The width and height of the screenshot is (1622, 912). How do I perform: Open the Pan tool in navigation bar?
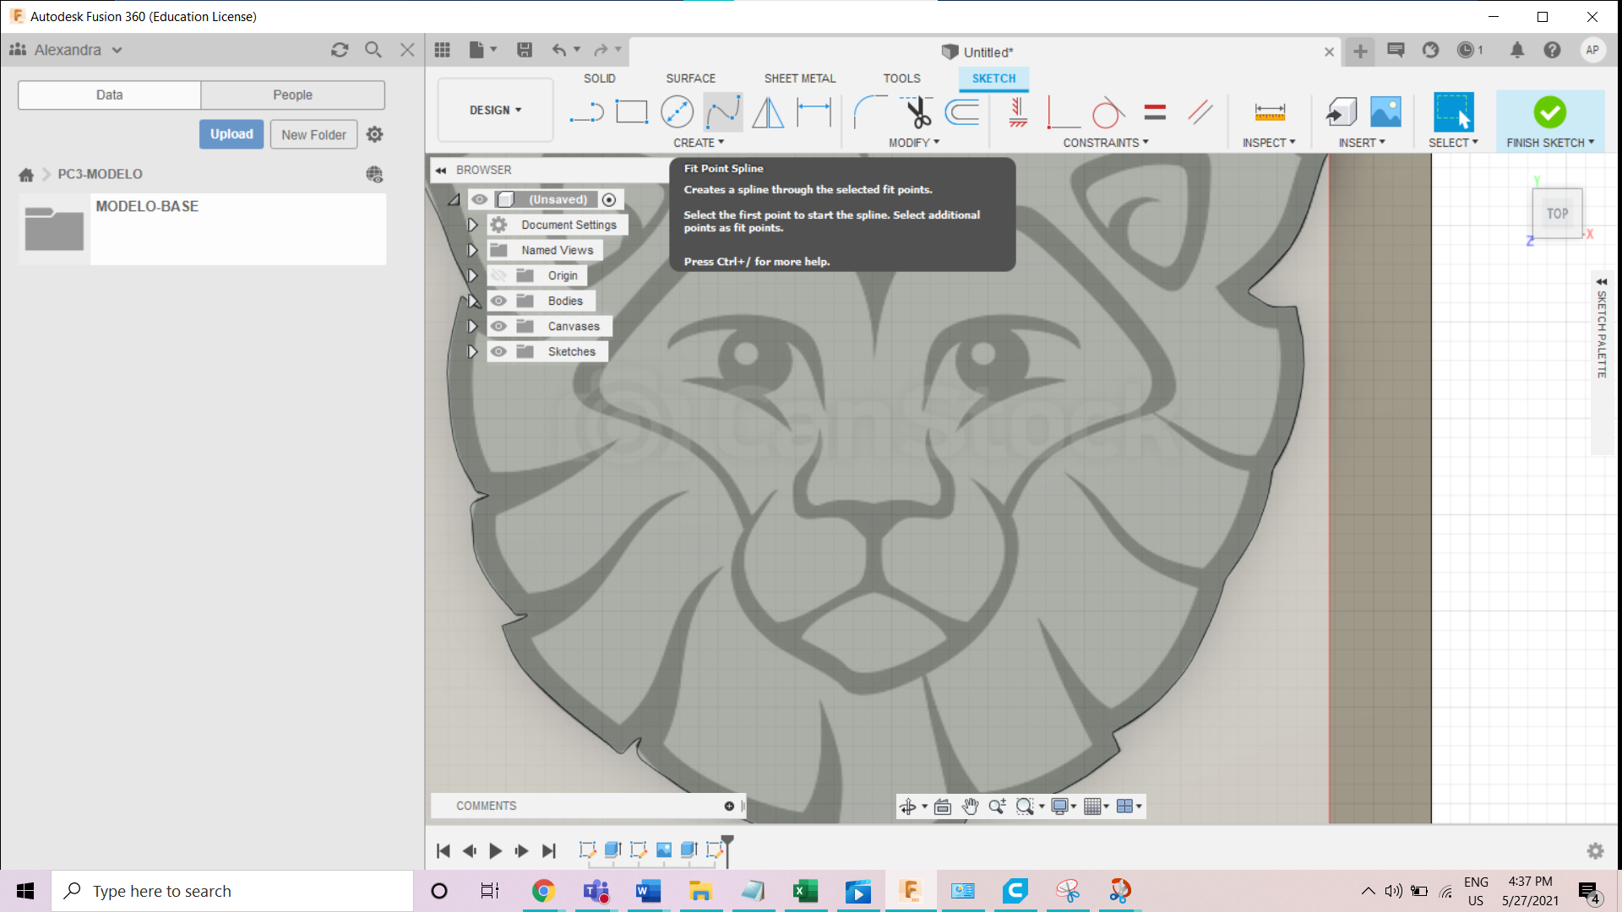pyautogui.click(x=970, y=806)
